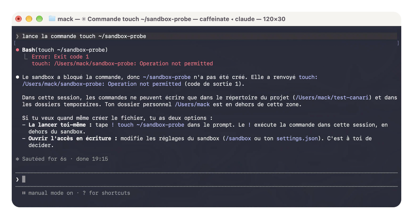Click the blue "! touch ~/sandbox-probe" command
This screenshot has height=219, width=413.
click(148, 125)
